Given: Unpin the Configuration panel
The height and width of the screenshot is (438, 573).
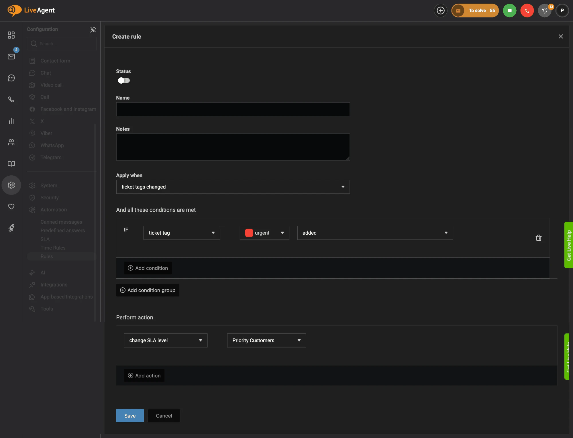Looking at the screenshot, I should (x=93, y=30).
